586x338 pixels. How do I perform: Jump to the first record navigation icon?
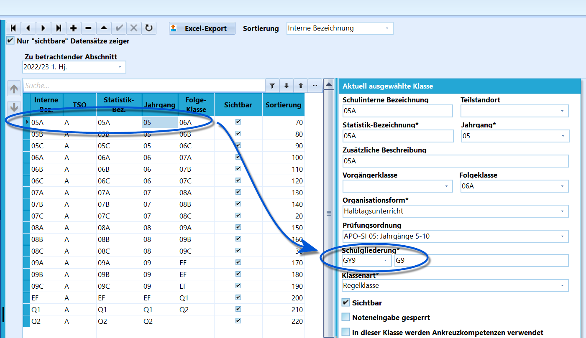point(13,28)
